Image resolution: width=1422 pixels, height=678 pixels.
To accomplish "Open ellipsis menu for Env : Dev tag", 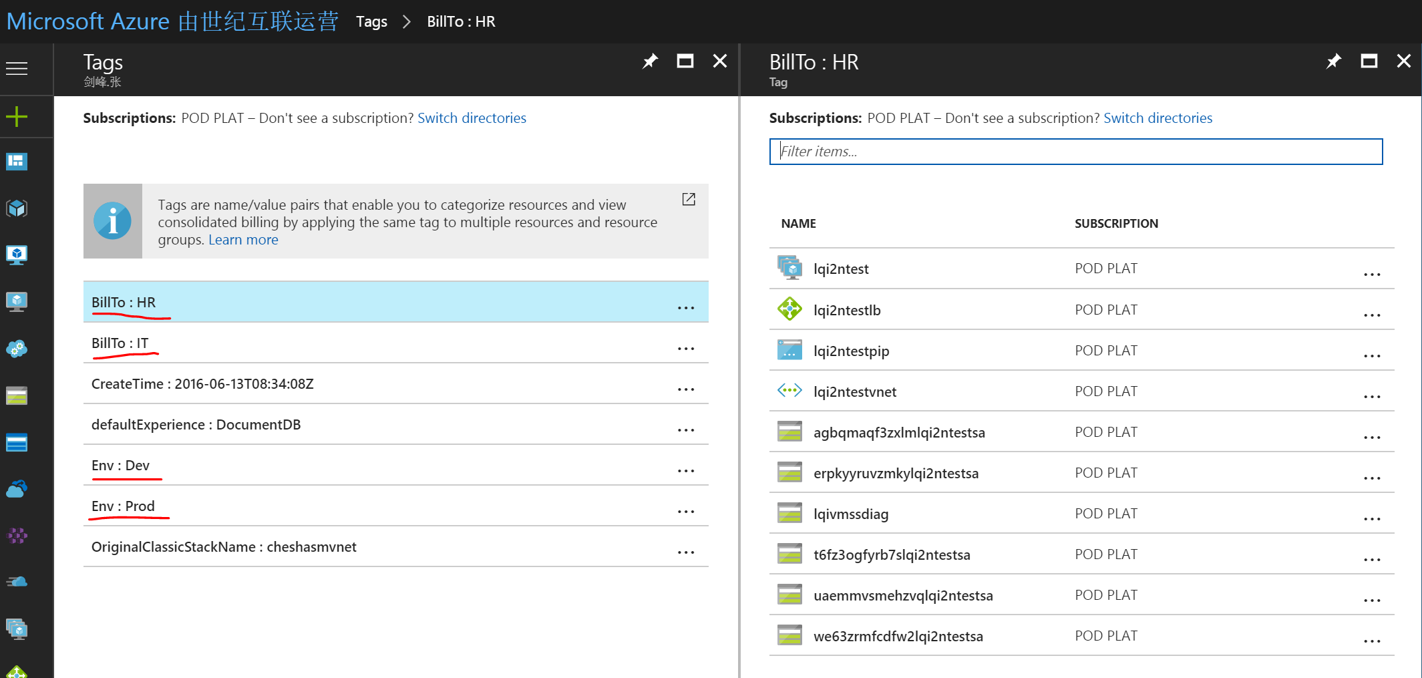I will (686, 471).
